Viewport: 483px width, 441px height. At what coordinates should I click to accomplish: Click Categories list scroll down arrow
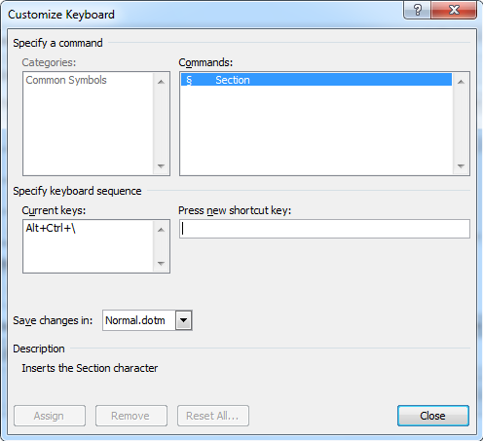(x=161, y=165)
